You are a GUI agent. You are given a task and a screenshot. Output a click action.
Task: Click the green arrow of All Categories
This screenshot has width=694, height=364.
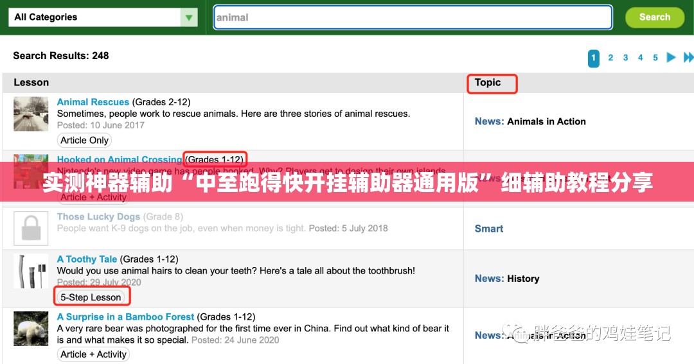click(189, 17)
